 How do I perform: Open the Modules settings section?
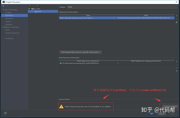tap(14, 16)
